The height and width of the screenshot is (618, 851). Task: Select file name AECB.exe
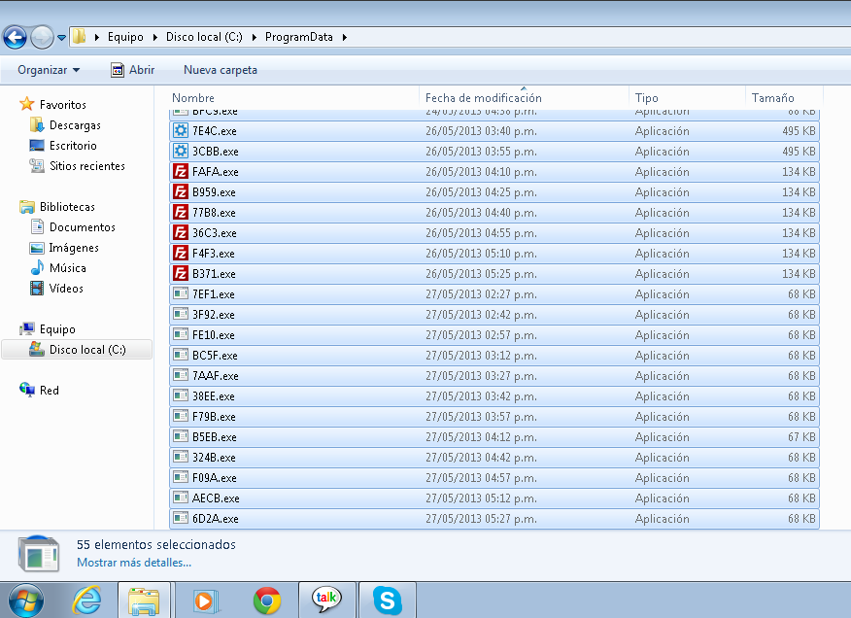coord(216,498)
